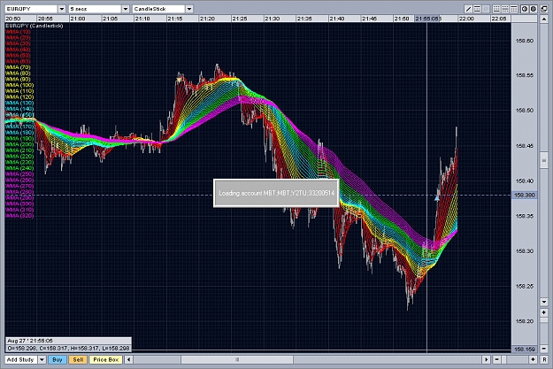Image resolution: width=553 pixels, height=369 pixels.
Task: Click the 21:55:05 highlighted time marker
Action: [x=427, y=19]
